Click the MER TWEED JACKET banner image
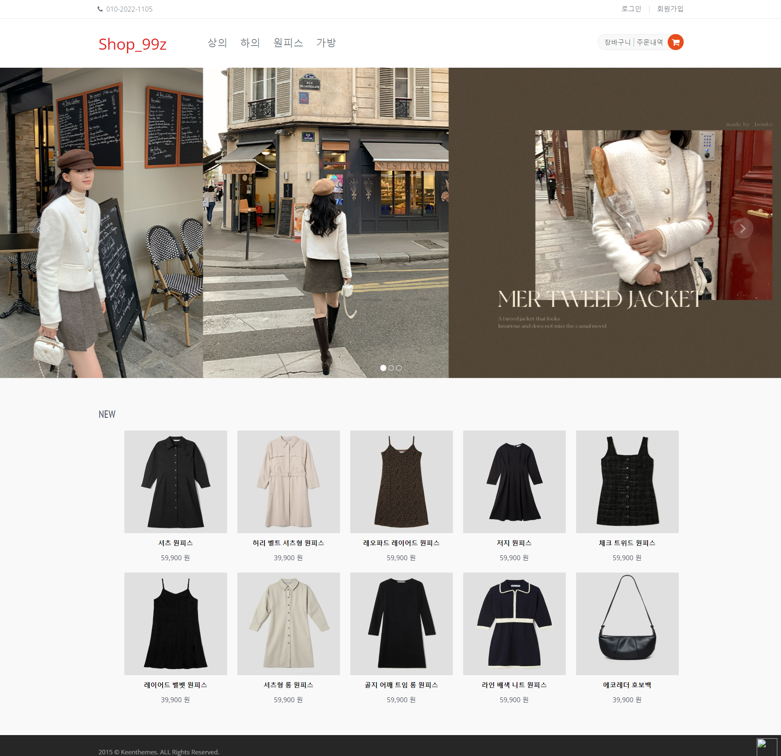Viewport: 781px width, 756px height. pos(390,223)
